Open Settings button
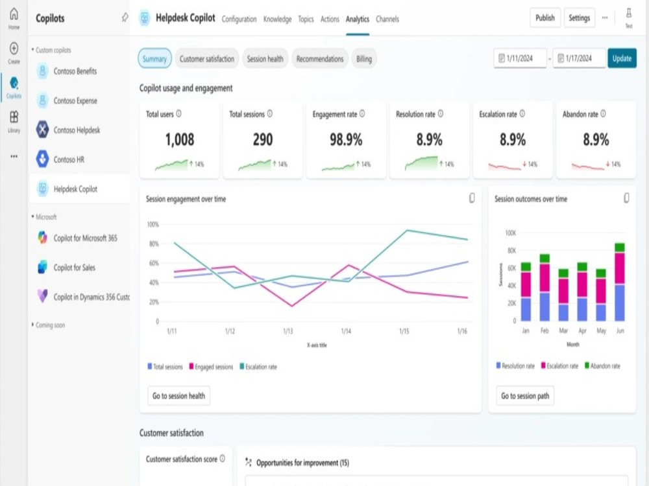The width and height of the screenshot is (649, 486). click(x=579, y=17)
